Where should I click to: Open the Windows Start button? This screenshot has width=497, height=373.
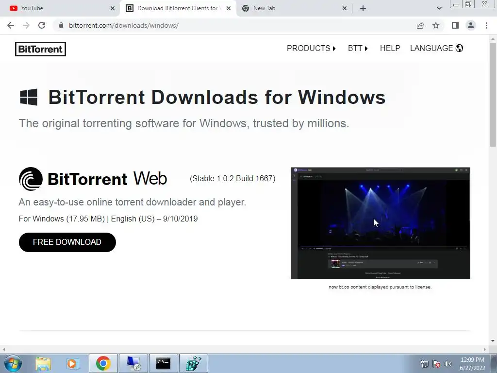tap(13, 363)
